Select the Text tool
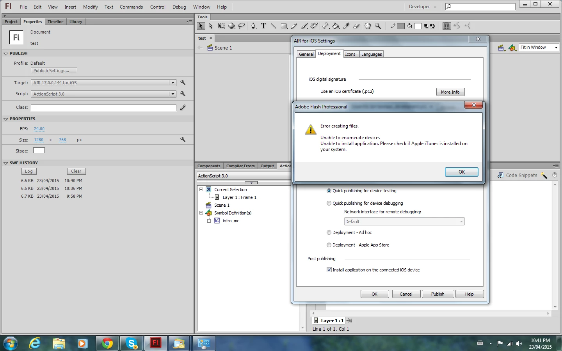The width and height of the screenshot is (562, 351). (263, 26)
